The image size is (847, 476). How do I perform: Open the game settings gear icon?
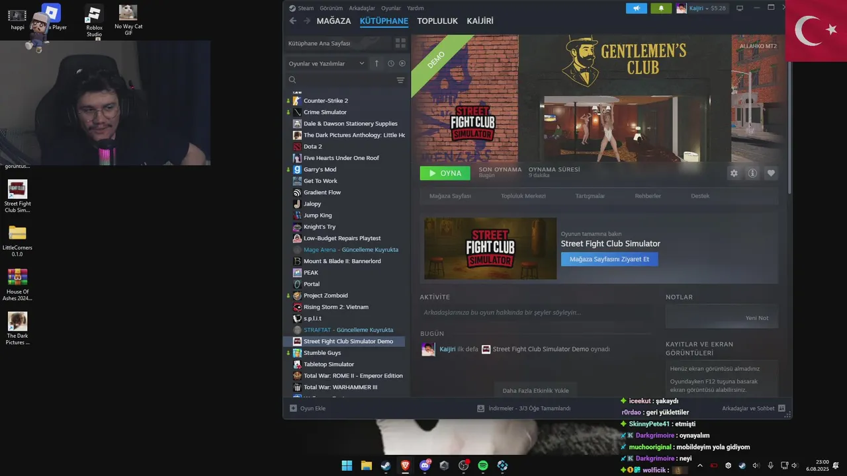click(734, 173)
